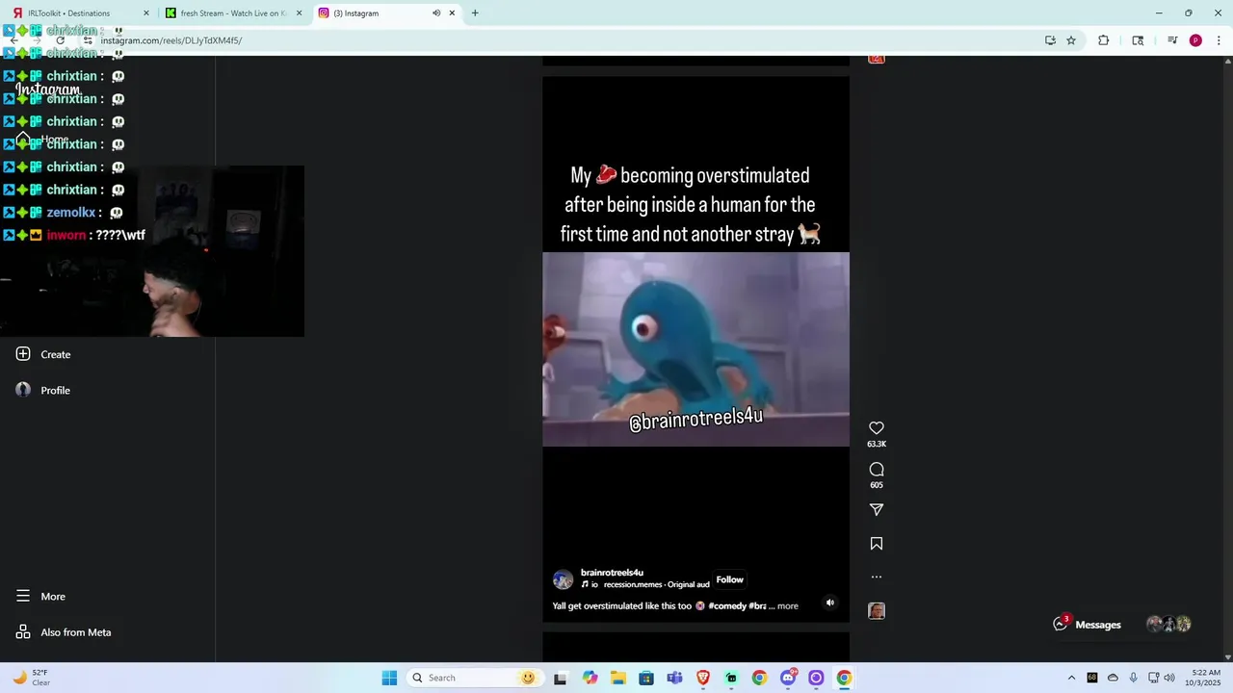Bookmark this page with the star
This screenshot has height=693, width=1233.
pyautogui.click(x=1071, y=40)
